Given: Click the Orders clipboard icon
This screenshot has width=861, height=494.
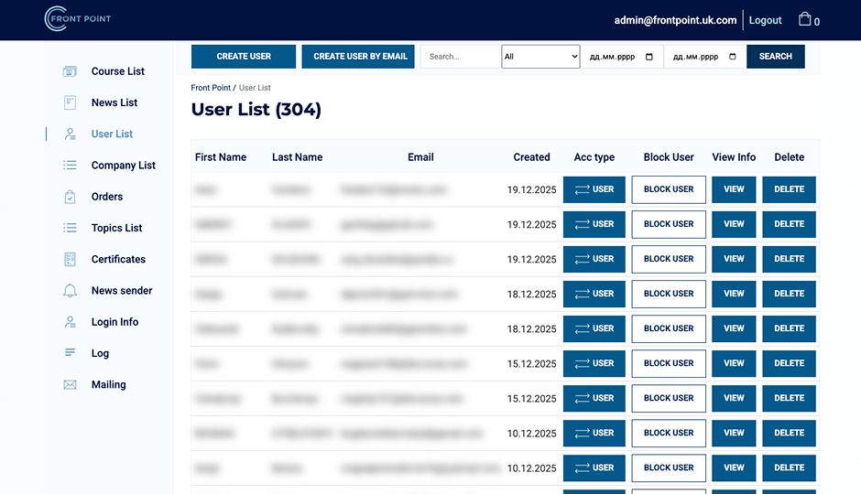Looking at the screenshot, I should [x=70, y=197].
